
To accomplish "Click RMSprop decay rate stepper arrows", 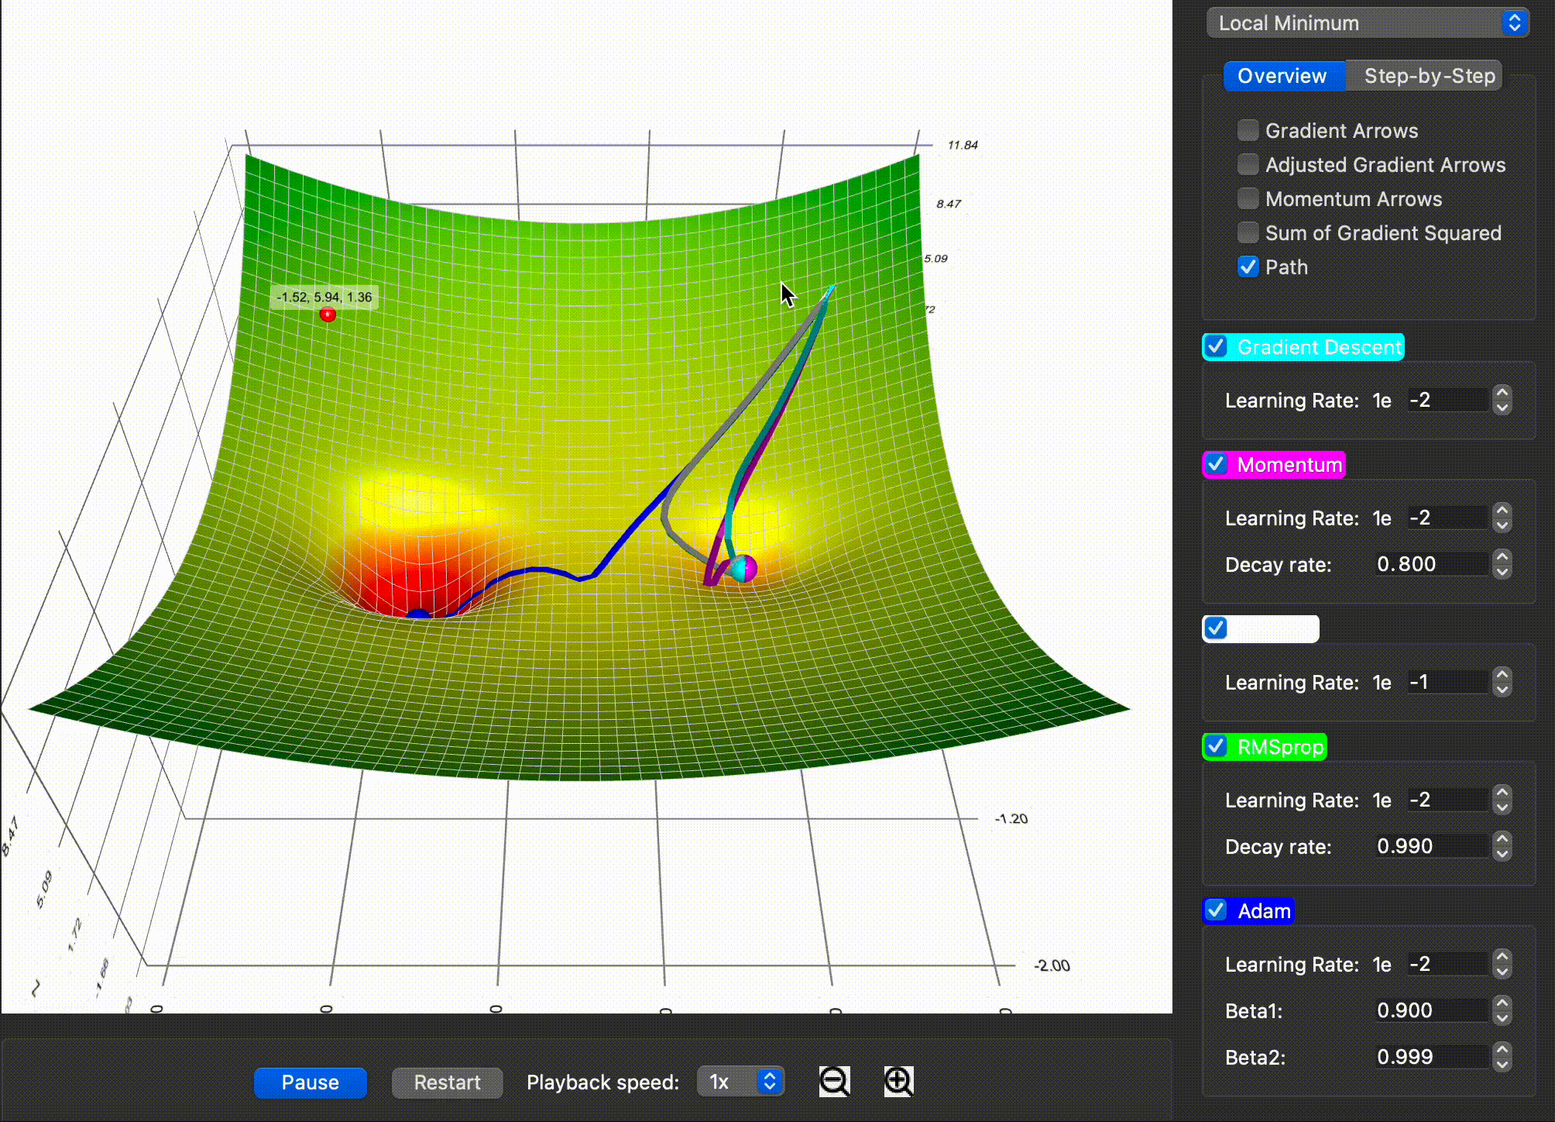I will (x=1502, y=846).
